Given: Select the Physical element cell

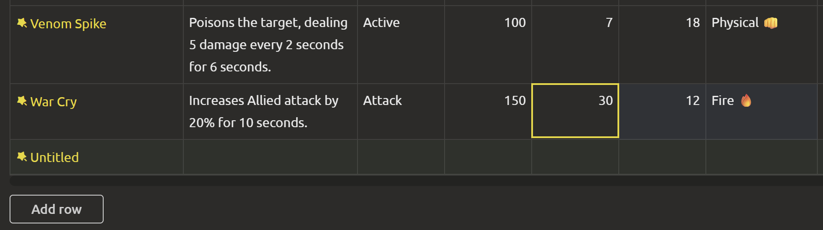Looking at the screenshot, I should click(x=762, y=44).
